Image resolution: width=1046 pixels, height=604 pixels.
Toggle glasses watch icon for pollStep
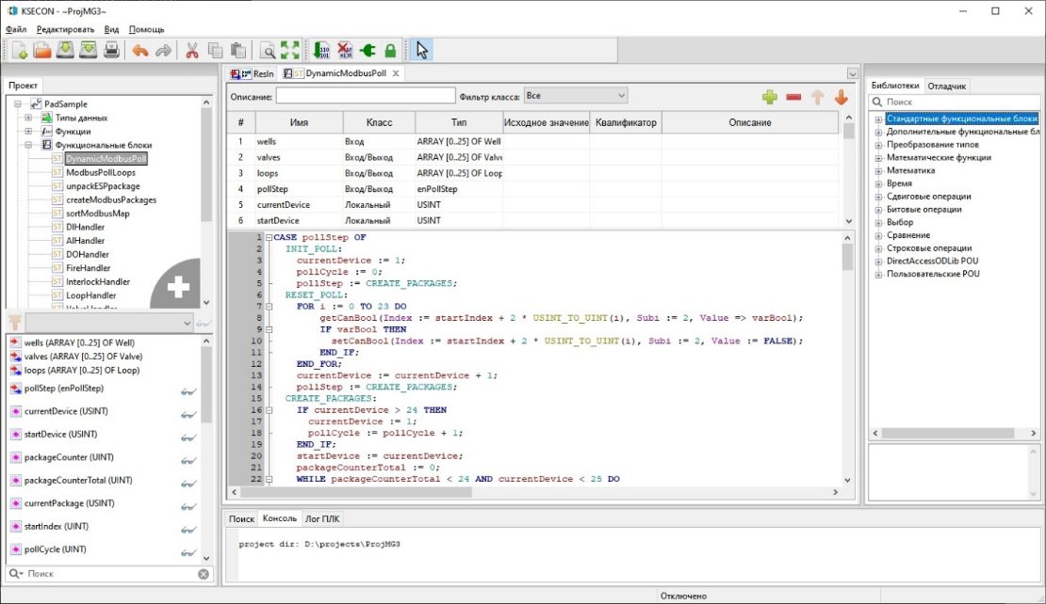188,389
